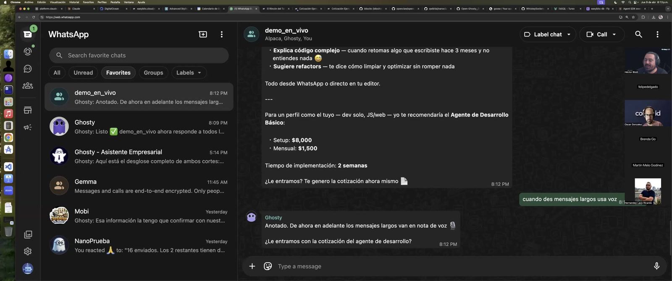Expand the Call options dropdown

[614, 34]
